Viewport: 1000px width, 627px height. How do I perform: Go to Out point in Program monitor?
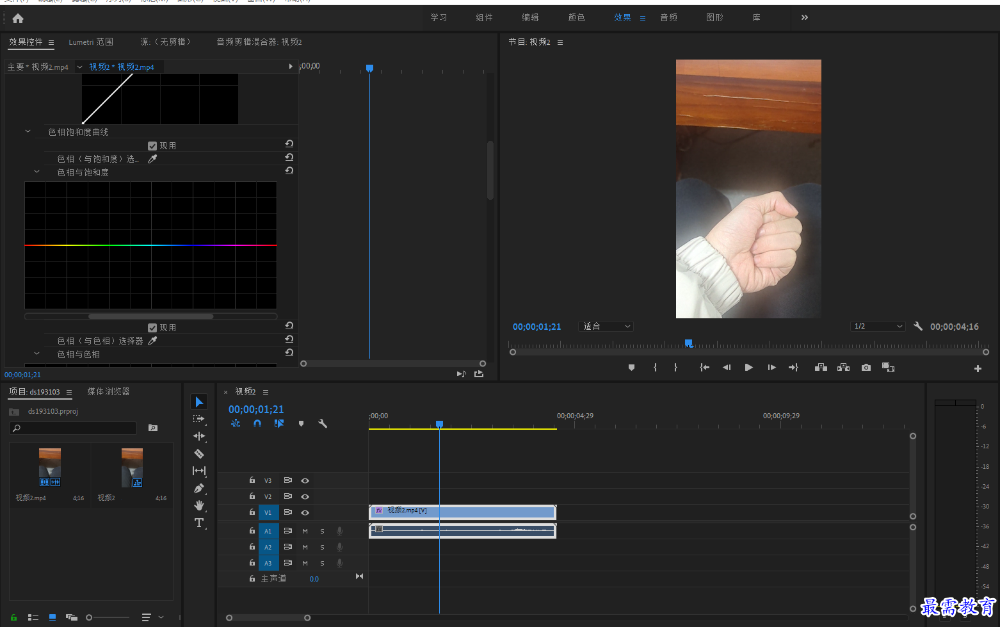pos(793,368)
